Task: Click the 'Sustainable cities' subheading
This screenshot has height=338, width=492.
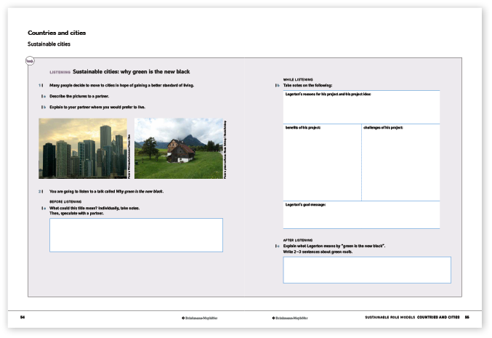Action: pyautogui.click(x=49, y=44)
